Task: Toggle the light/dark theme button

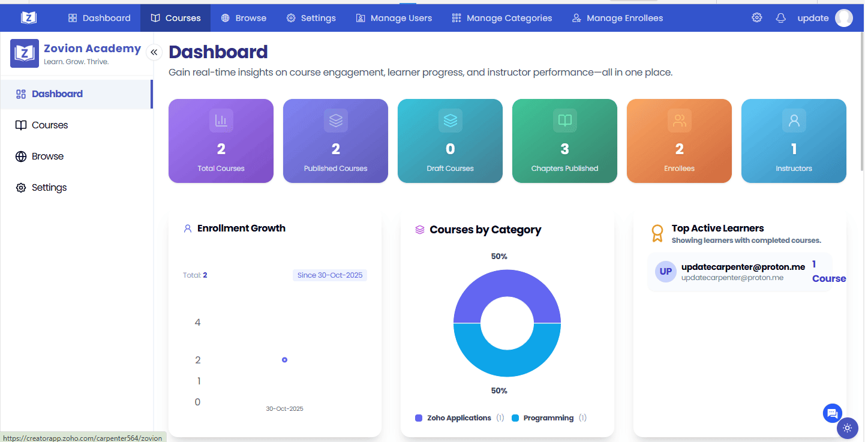Action: (847, 428)
